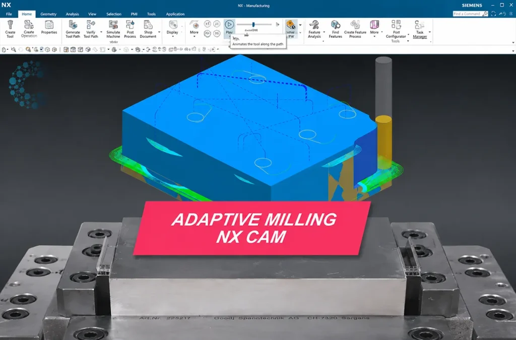
Task: Click the Post Process icon
Action: pos(131,25)
